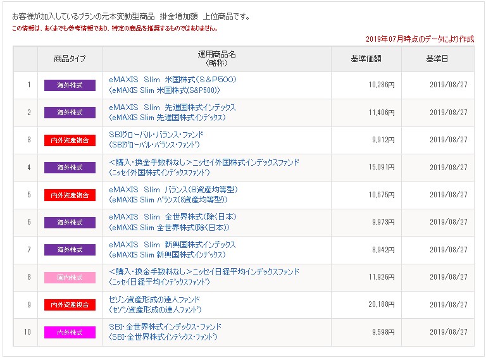Click 内外資産複合 badge in rank 9 row
The width and height of the screenshot is (486, 358).
click(x=70, y=305)
